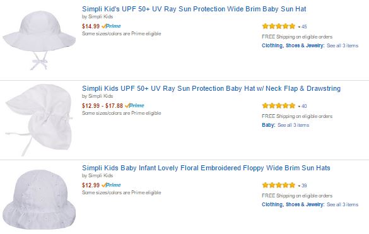Screen dimensions: 369x234
Task: Click the Prime logo on the floral hat listing
Action: tap(111, 185)
